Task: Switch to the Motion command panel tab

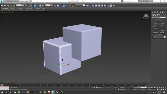Action: [x=160, y=12]
